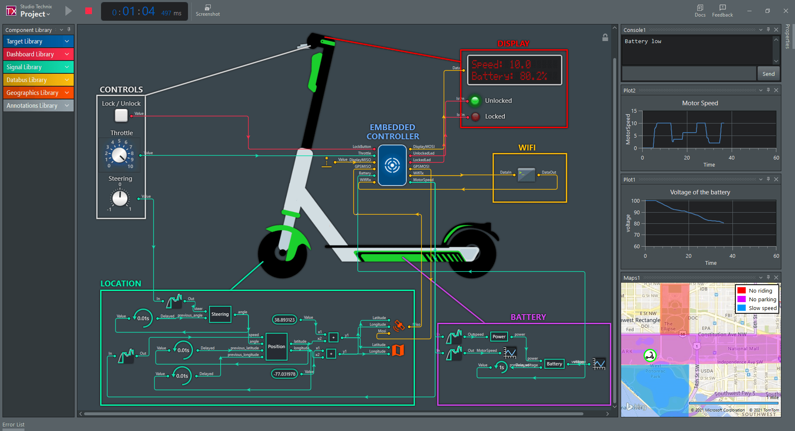This screenshot has width=795, height=431.
Task: Click the Send button
Action: coord(768,74)
